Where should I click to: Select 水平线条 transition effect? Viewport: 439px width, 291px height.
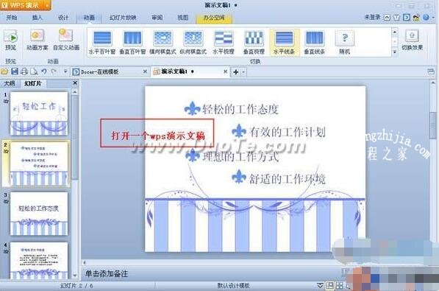(x=284, y=43)
